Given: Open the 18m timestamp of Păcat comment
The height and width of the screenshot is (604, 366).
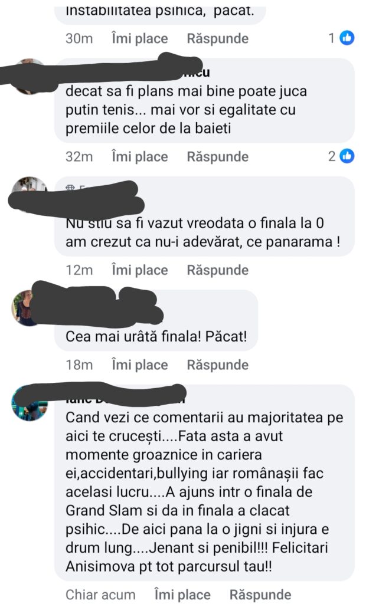Looking at the screenshot, I should tap(79, 365).
